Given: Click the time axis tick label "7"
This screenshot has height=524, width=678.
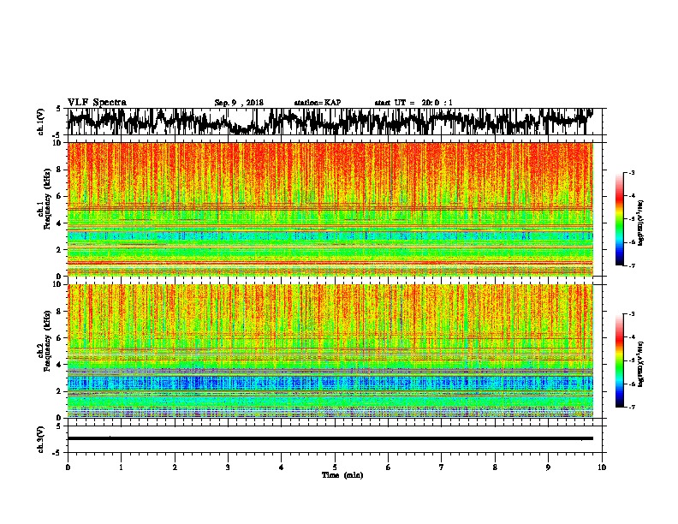Looking at the screenshot, I should click(442, 467).
